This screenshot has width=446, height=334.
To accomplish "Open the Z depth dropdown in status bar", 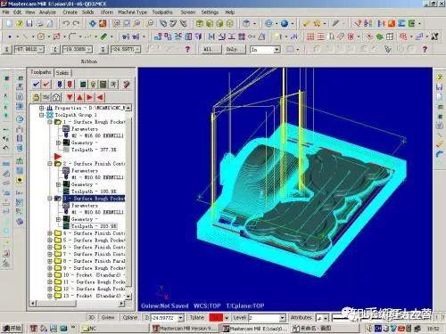I will point(181,318).
